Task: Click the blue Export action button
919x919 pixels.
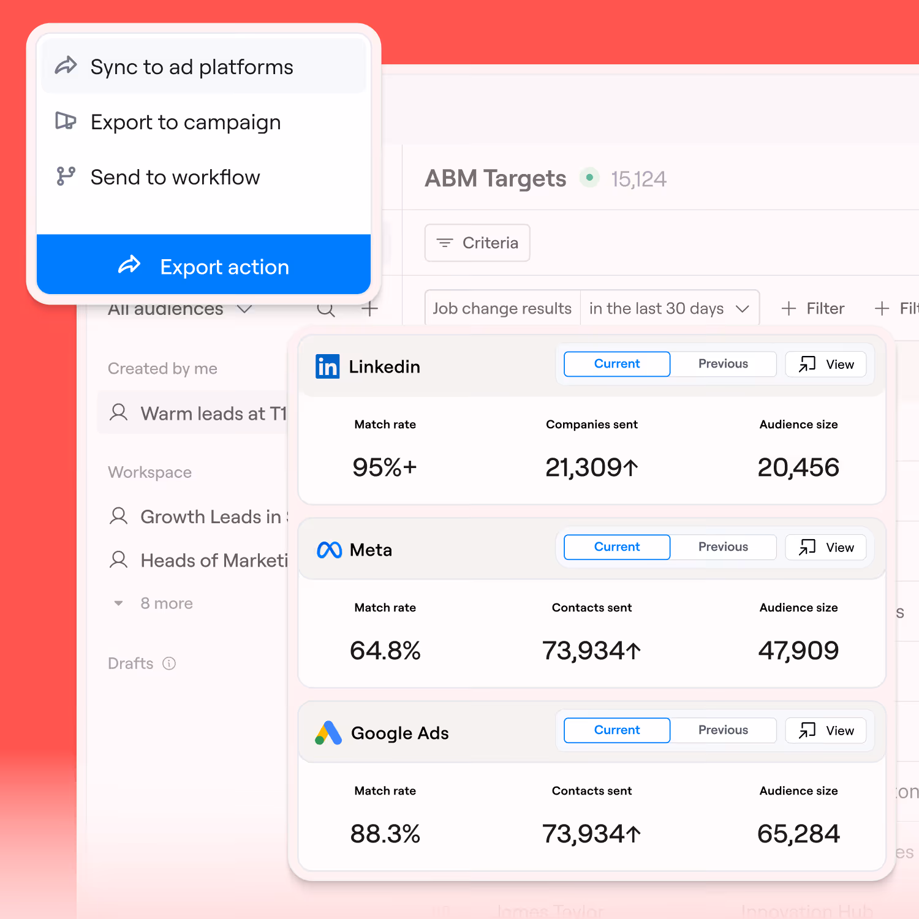Action: click(x=204, y=265)
